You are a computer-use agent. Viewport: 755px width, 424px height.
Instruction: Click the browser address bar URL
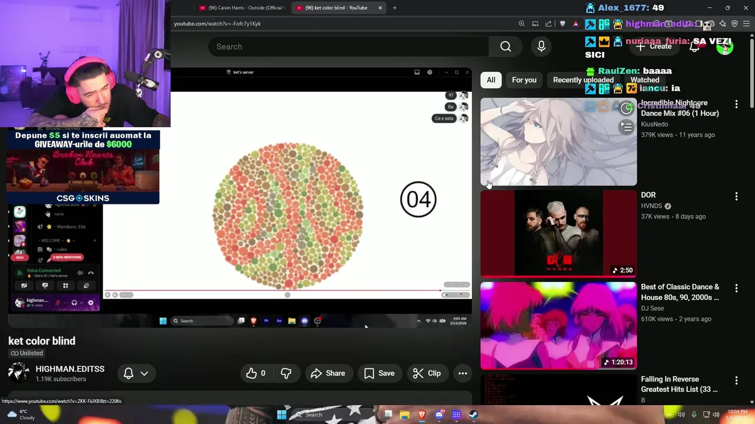coord(217,24)
